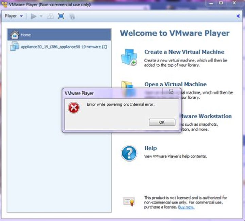
Task: Click the Home house icon
Action: 15,34
